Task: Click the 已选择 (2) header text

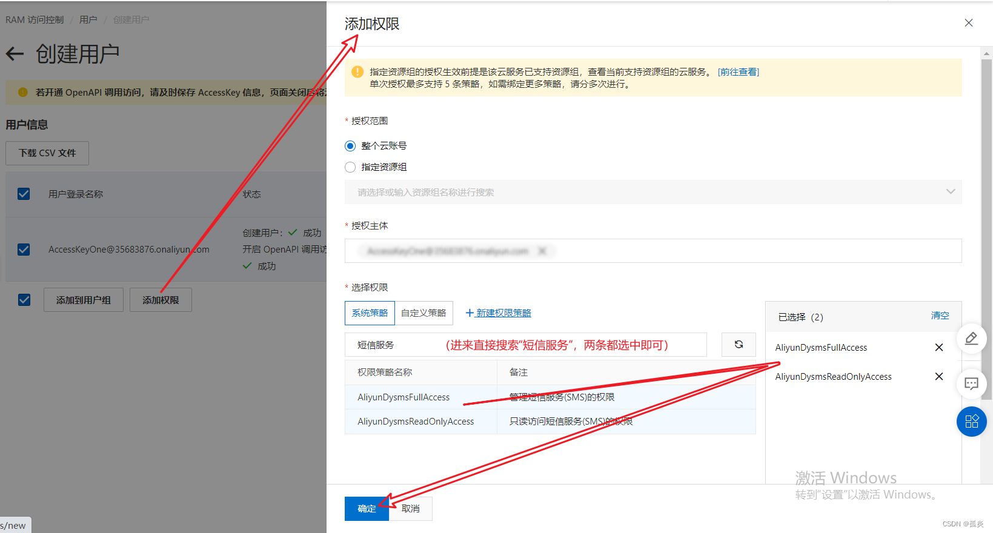Action: pos(800,317)
